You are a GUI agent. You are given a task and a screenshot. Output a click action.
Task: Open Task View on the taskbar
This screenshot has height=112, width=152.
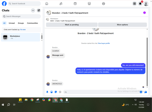pos(14,105)
